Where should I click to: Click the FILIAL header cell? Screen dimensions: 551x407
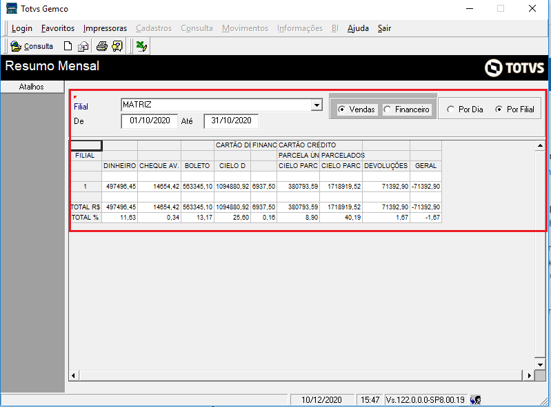coord(85,156)
